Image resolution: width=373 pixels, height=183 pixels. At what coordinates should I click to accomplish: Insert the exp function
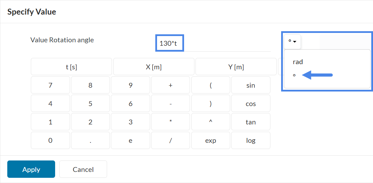coord(210,140)
